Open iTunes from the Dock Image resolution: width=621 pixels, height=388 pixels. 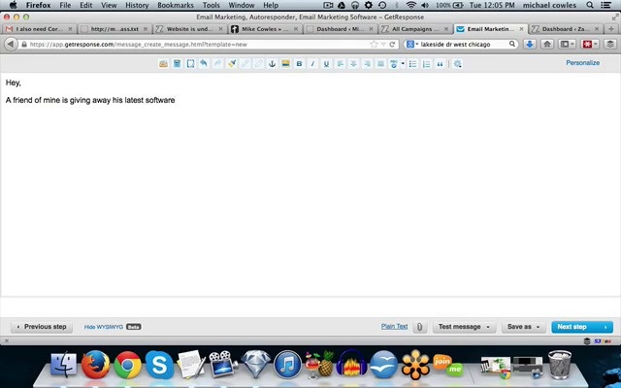(x=287, y=365)
